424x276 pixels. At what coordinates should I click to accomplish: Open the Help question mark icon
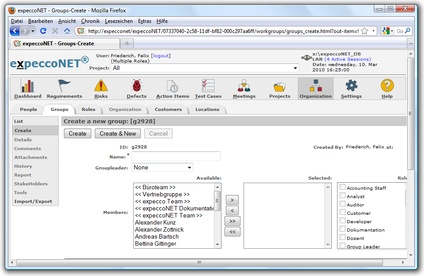coord(387,85)
